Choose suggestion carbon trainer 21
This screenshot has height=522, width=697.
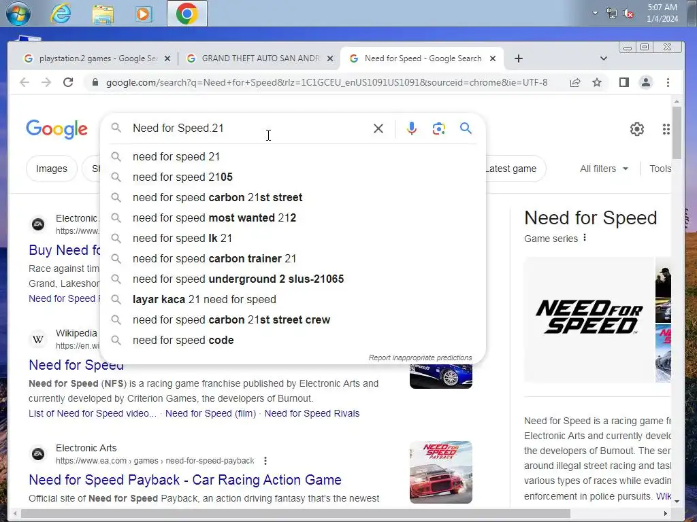293,259
